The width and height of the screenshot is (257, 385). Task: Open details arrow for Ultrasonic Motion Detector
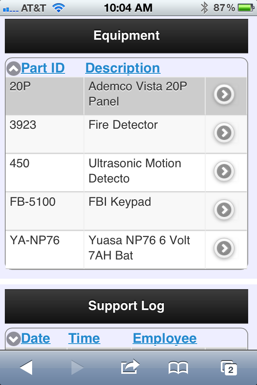224,171
